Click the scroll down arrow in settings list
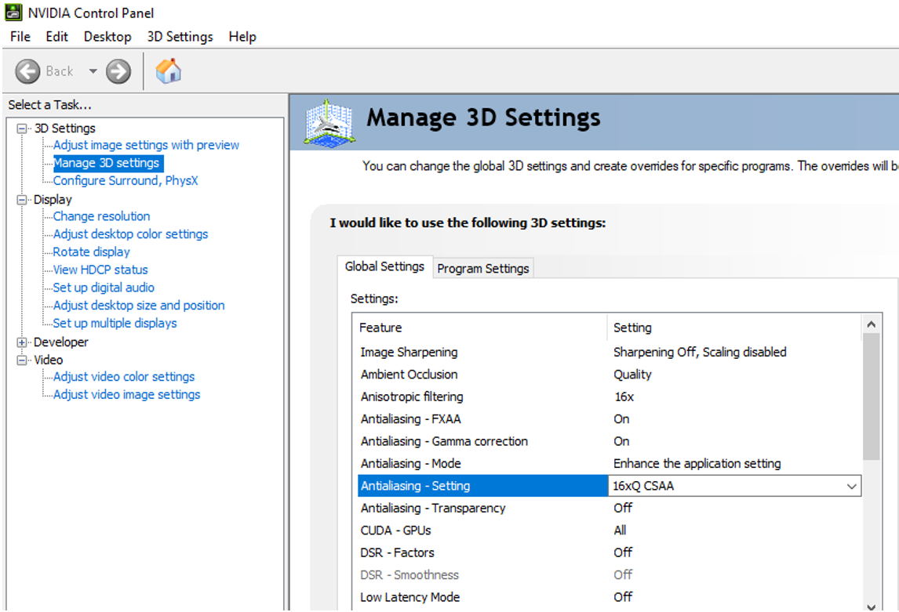The width and height of the screenshot is (899, 612). 872,606
